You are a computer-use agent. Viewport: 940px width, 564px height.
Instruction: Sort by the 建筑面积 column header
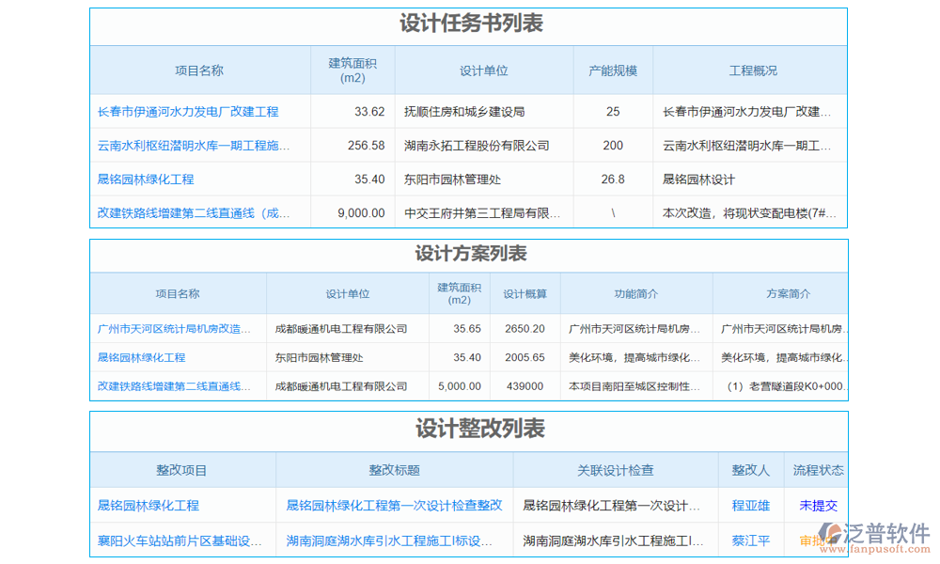click(x=352, y=70)
